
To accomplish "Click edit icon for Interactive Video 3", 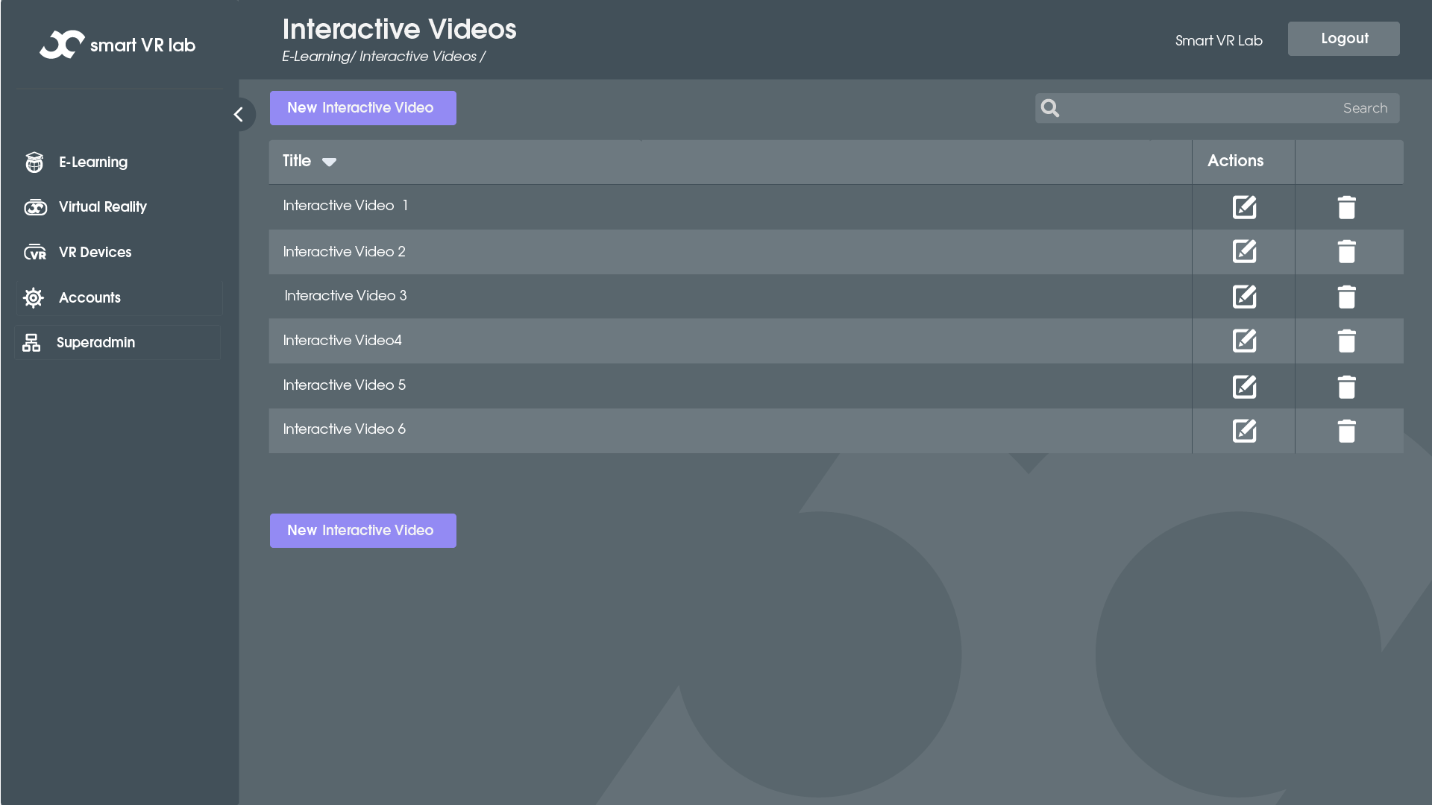I will (x=1244, y=297).
